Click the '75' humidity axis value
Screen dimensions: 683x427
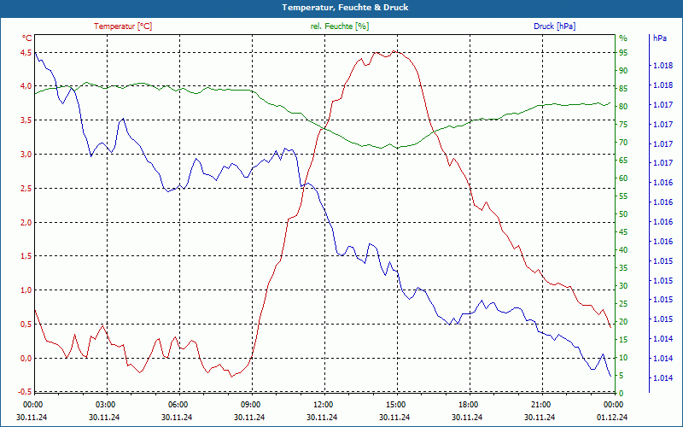tap(623, 125)
